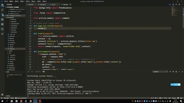The image size is (184, 103).
Task: Open base.html in the explorer tree
Action: pos(14,21)
